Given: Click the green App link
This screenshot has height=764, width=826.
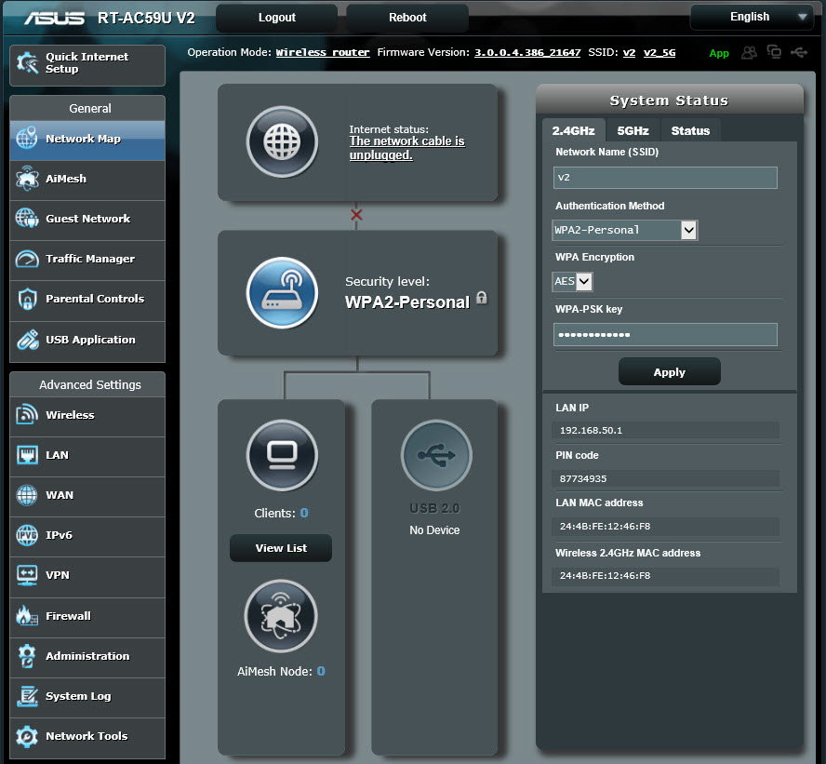Looking at the screenshot, I should click(x=718, y=53).
